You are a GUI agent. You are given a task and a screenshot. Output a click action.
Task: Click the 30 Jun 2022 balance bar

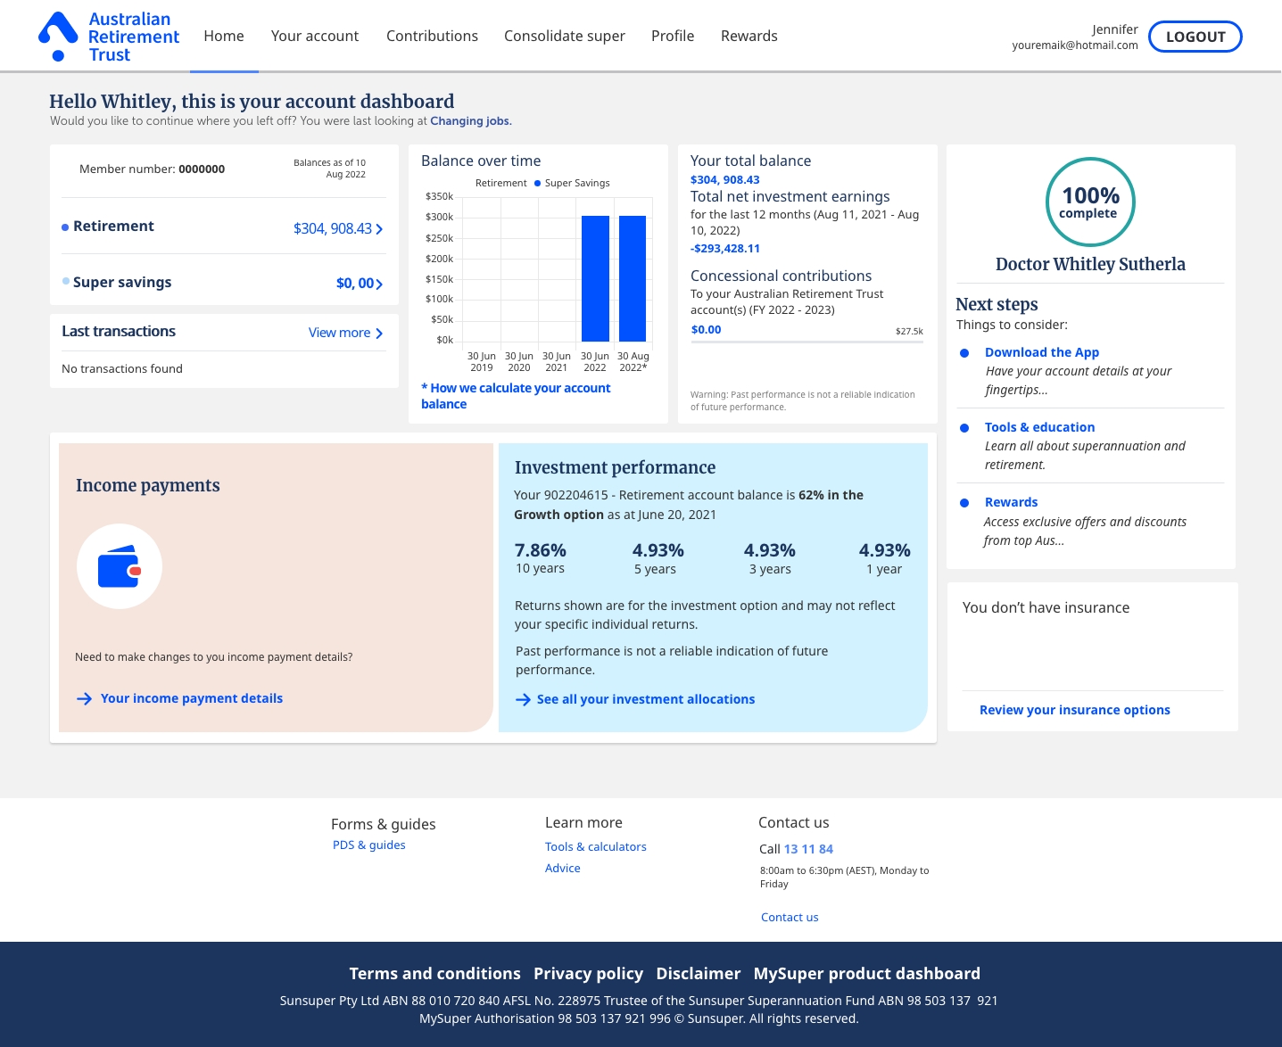pyautogui.click(x=595, y=278)
